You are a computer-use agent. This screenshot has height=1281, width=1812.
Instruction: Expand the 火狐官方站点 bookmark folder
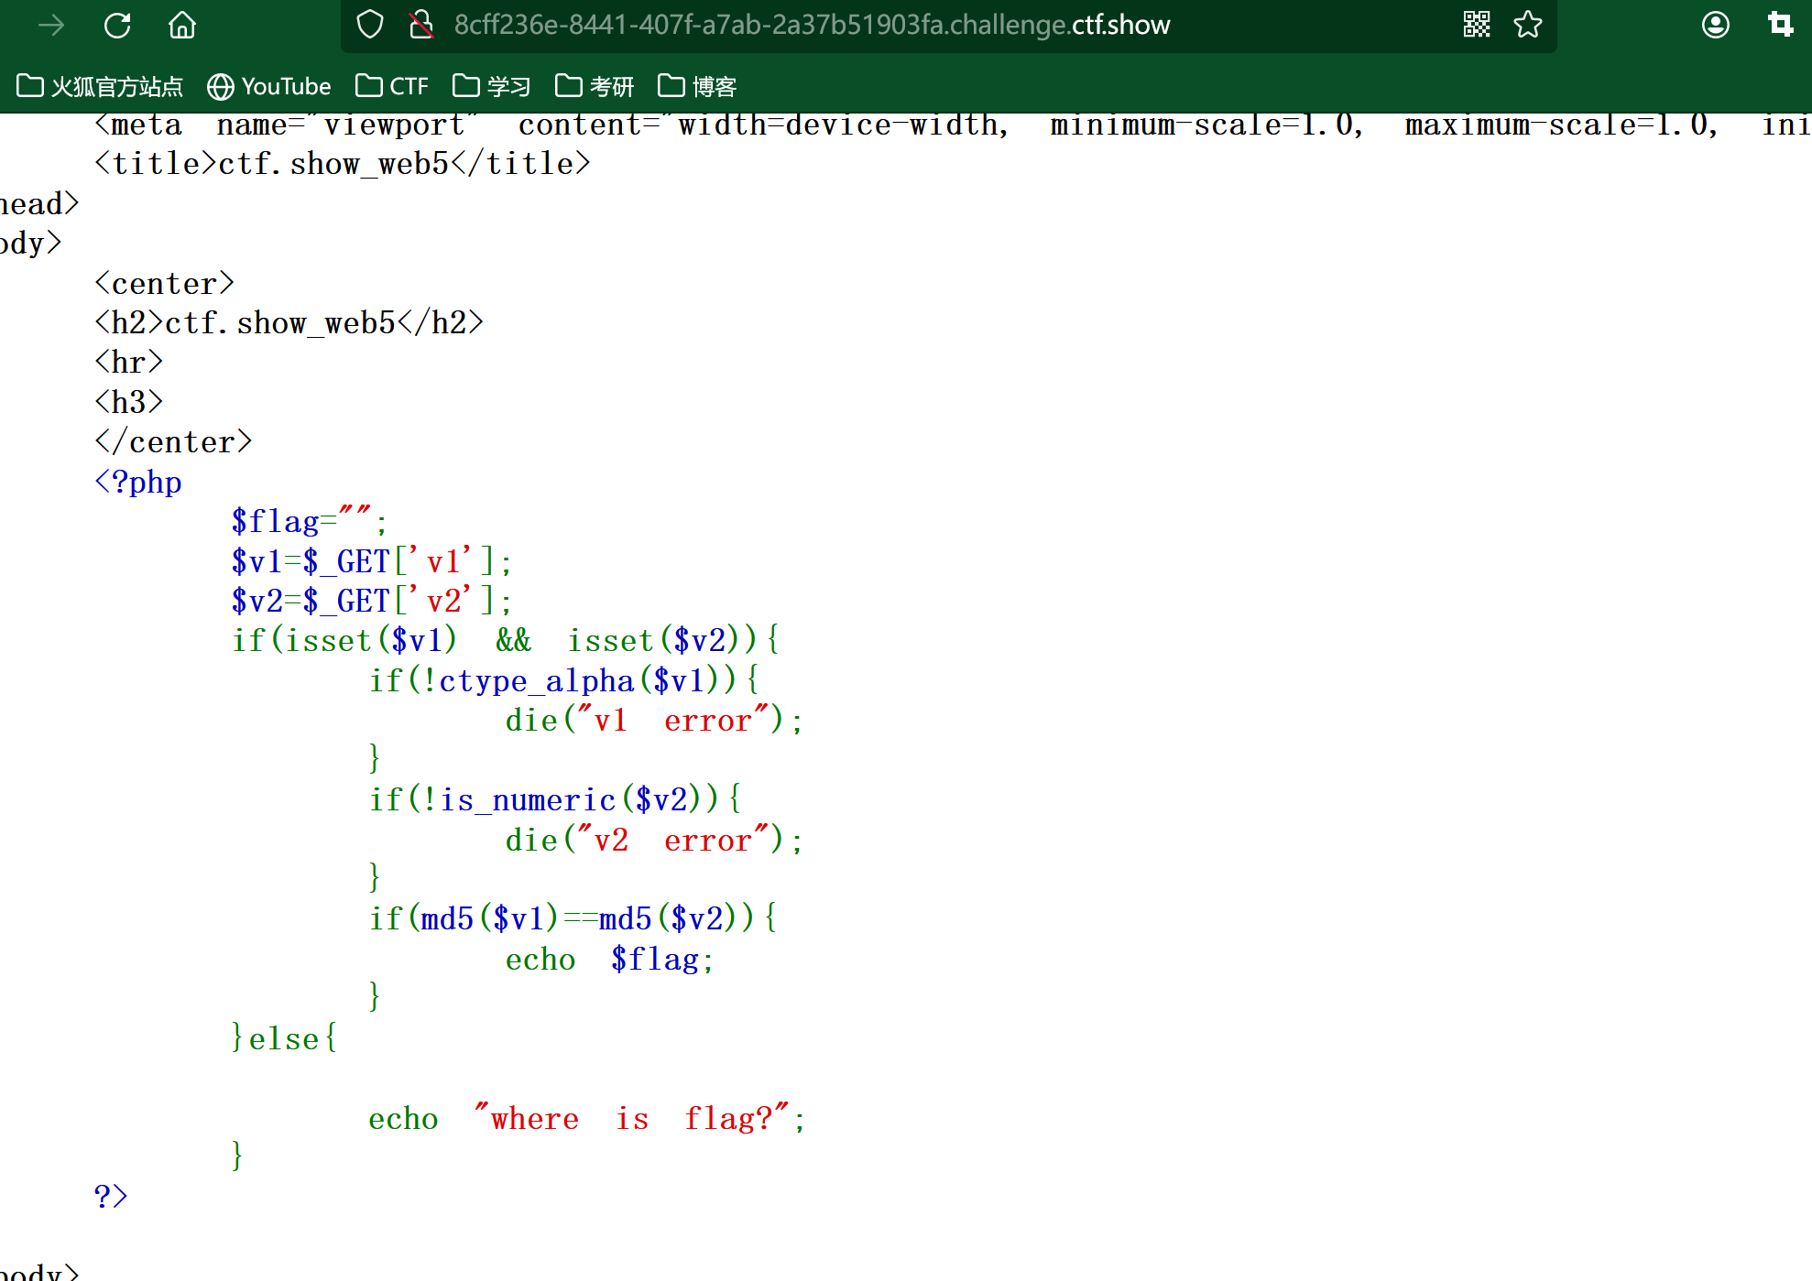[x=101, y=86]
